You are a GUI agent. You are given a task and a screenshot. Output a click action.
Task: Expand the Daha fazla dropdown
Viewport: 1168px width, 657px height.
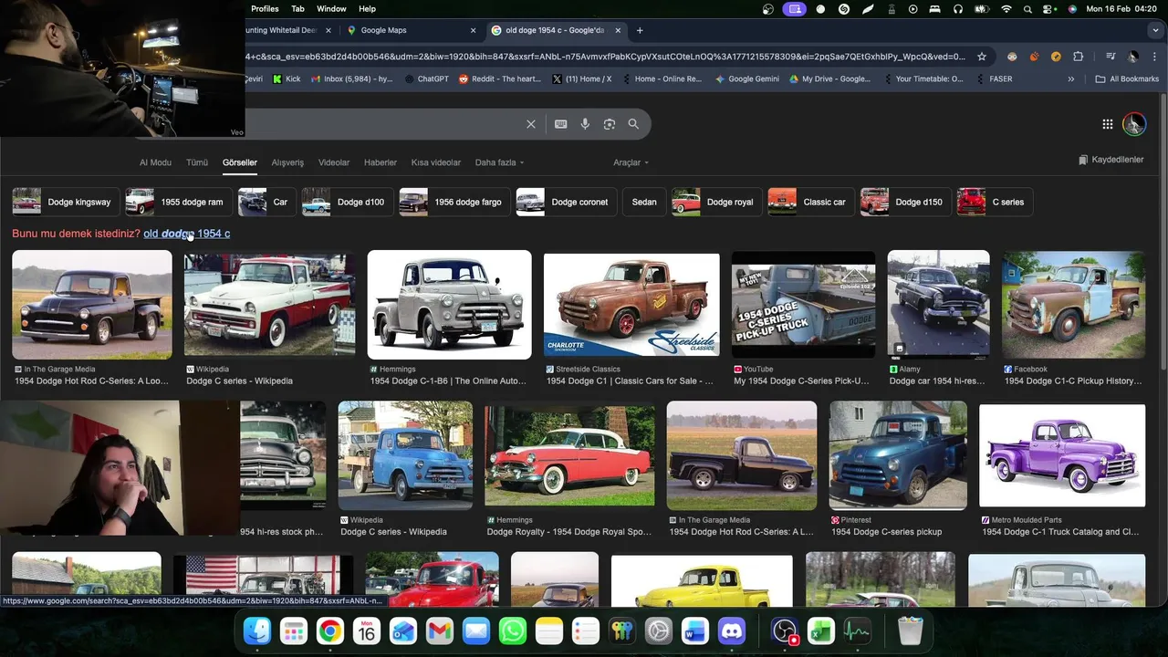click(x=499, y=162)
